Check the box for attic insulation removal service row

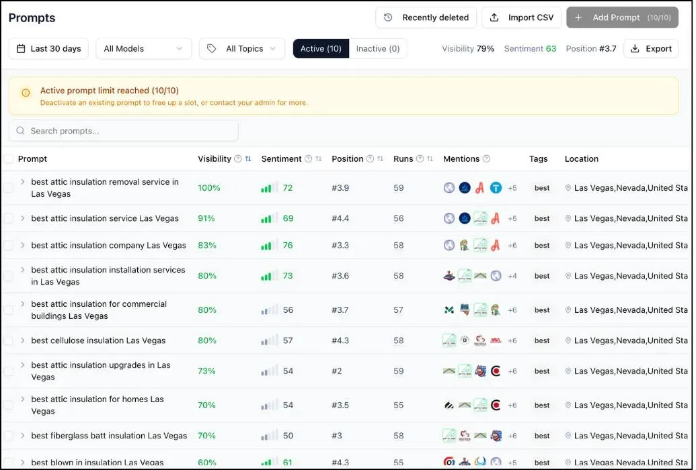pyautogui.click(x=9, y=188)
